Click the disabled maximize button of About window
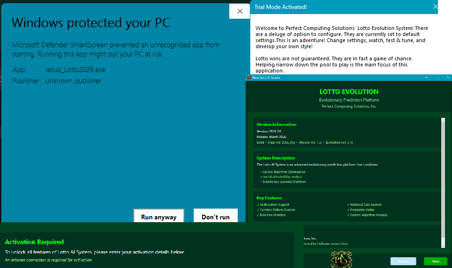452x268 pixels. pyautogui.click(x=437, y=77)
